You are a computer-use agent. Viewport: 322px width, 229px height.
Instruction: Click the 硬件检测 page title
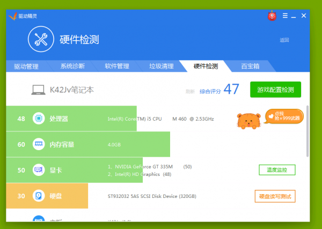click(79, 39)
